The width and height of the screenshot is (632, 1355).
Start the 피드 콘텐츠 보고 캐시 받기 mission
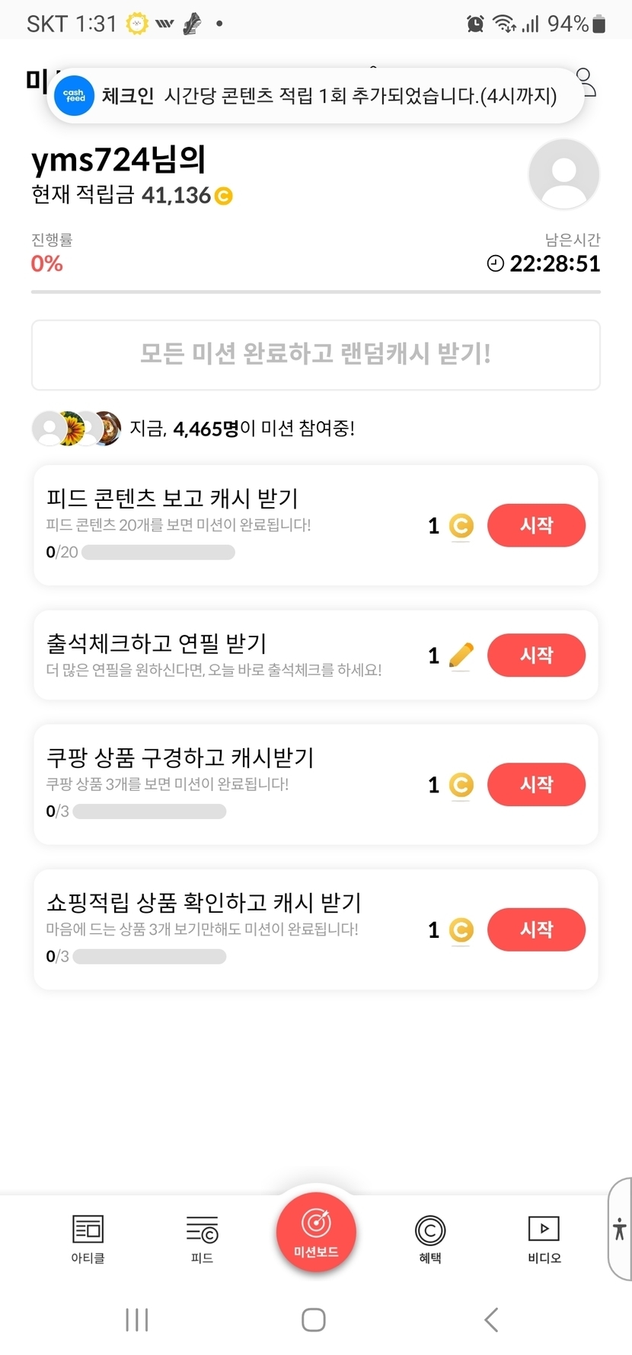(536, 525)
